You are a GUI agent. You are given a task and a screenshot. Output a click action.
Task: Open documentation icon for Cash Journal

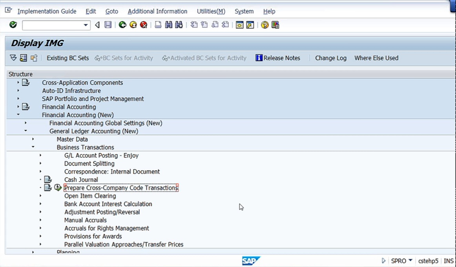pos(48,179)
